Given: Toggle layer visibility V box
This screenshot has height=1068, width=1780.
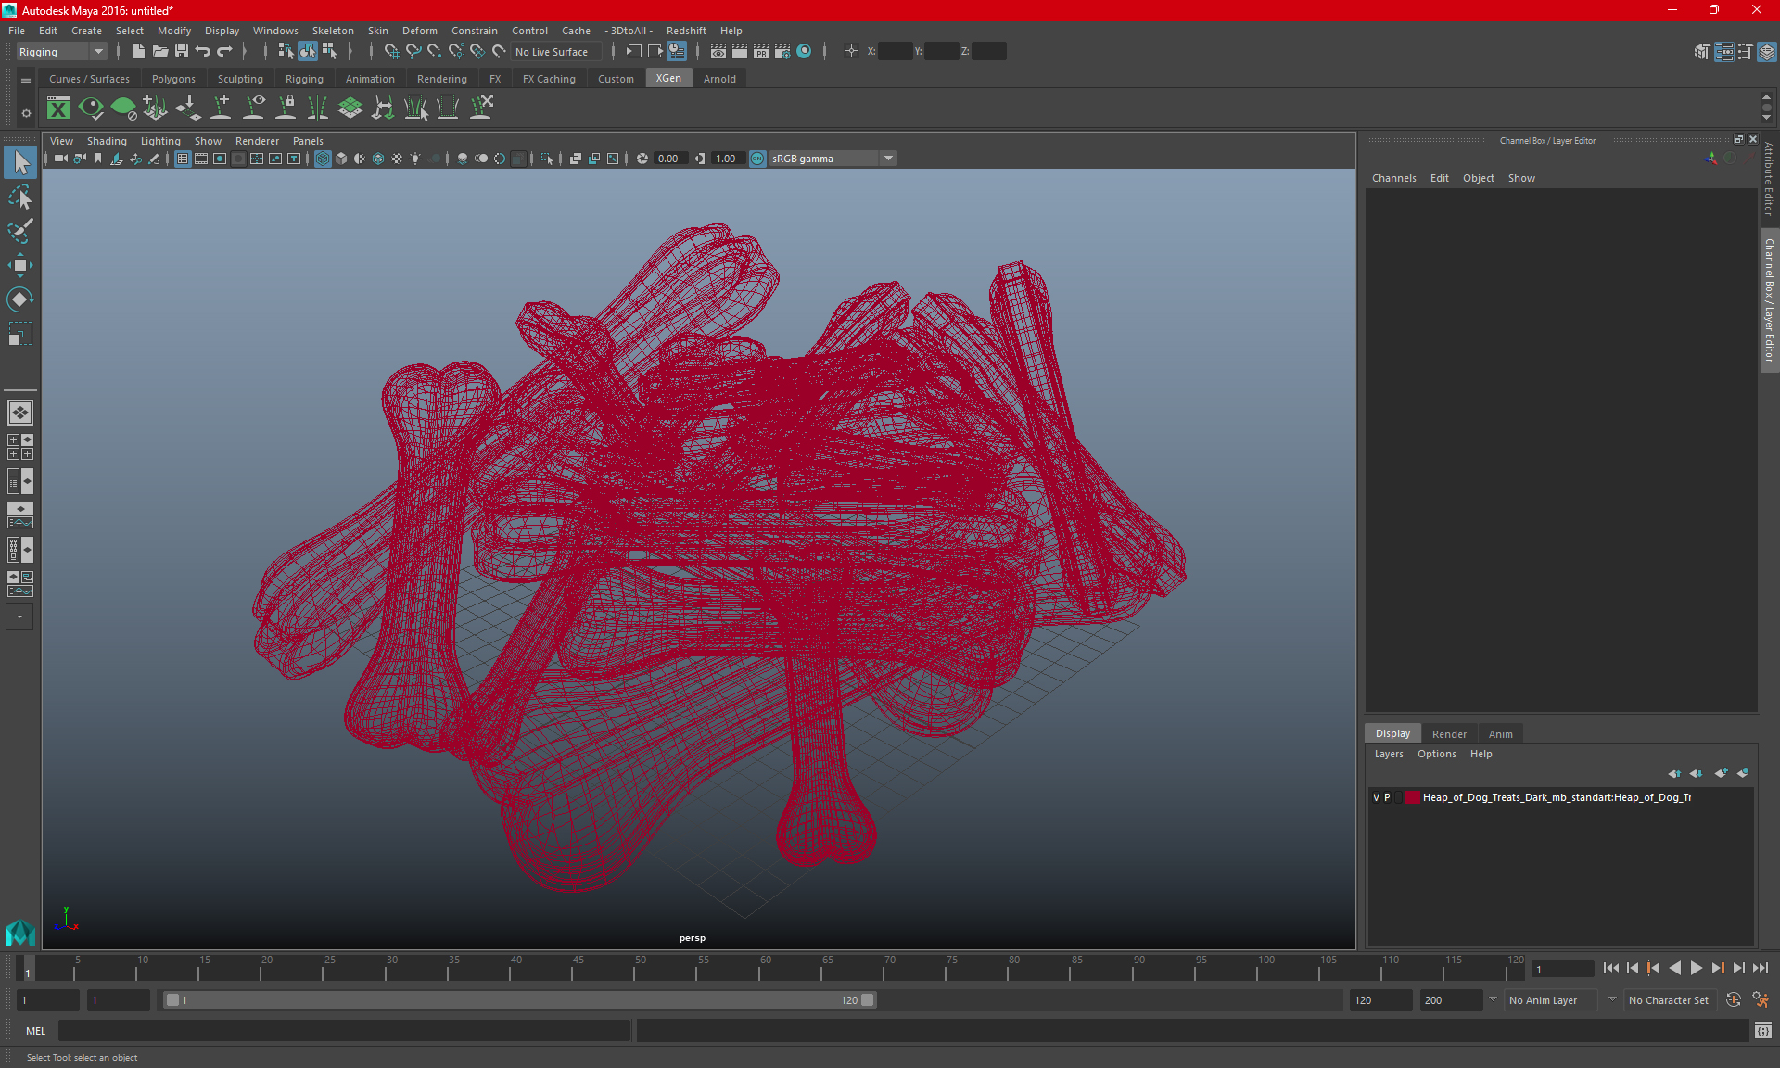Looking at the screenshot, I should pyautogui.click(x=1376, y=797).
